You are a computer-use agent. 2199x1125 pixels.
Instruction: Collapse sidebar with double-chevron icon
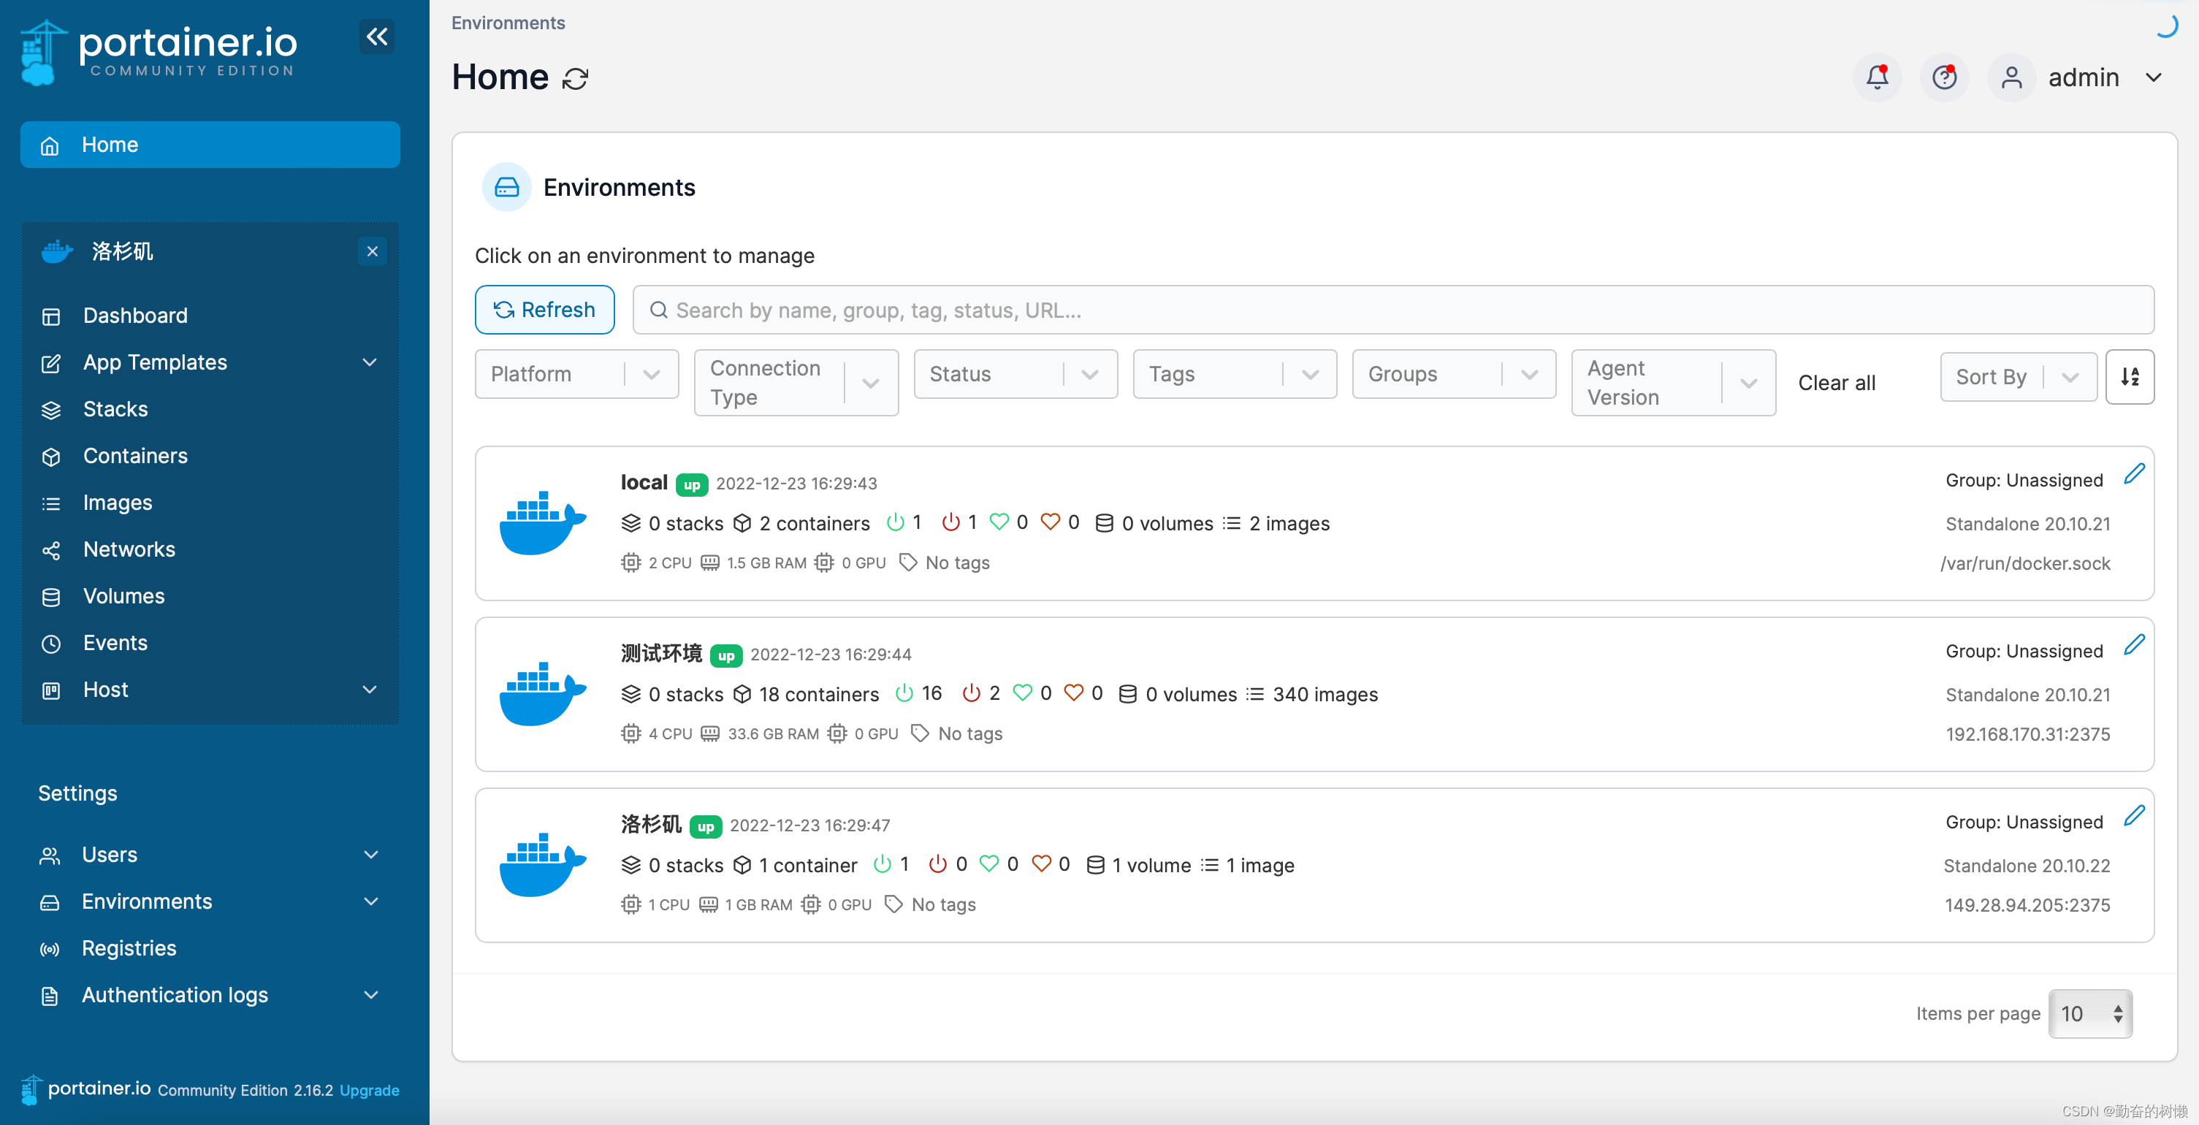click(x=376, y=37)
